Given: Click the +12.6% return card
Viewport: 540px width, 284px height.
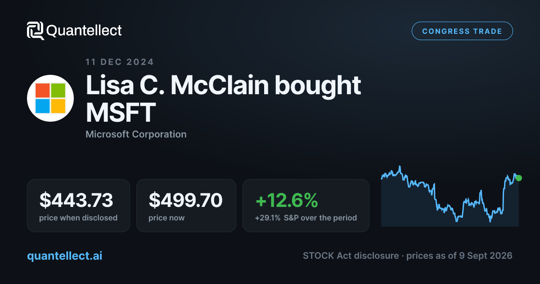Looking at the screenshot, I should 306,206.
